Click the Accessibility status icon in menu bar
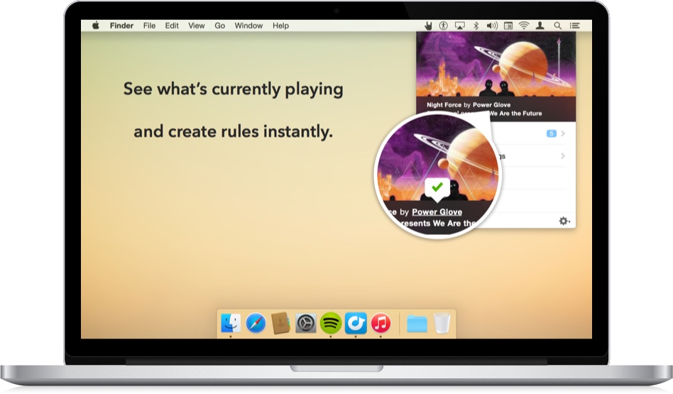The image size is (673, 394). [444, 26]
